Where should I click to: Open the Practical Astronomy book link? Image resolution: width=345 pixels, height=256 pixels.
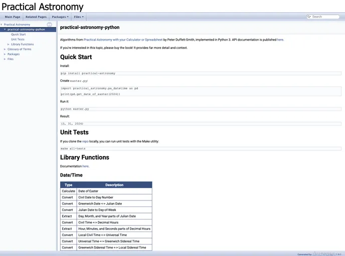click(123, 39)
